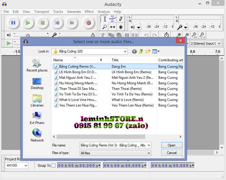Click the Paste clipboard icon
Viewport: 226px width, 180px height.
[x=119, y=35]
